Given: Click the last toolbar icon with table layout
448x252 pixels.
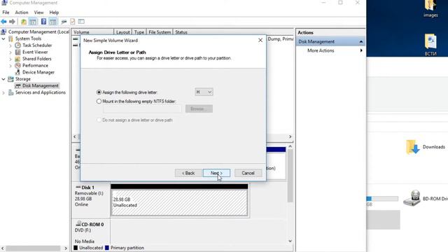Looking at the screenshot, I should pyautogui.click(x=81, y=22).
